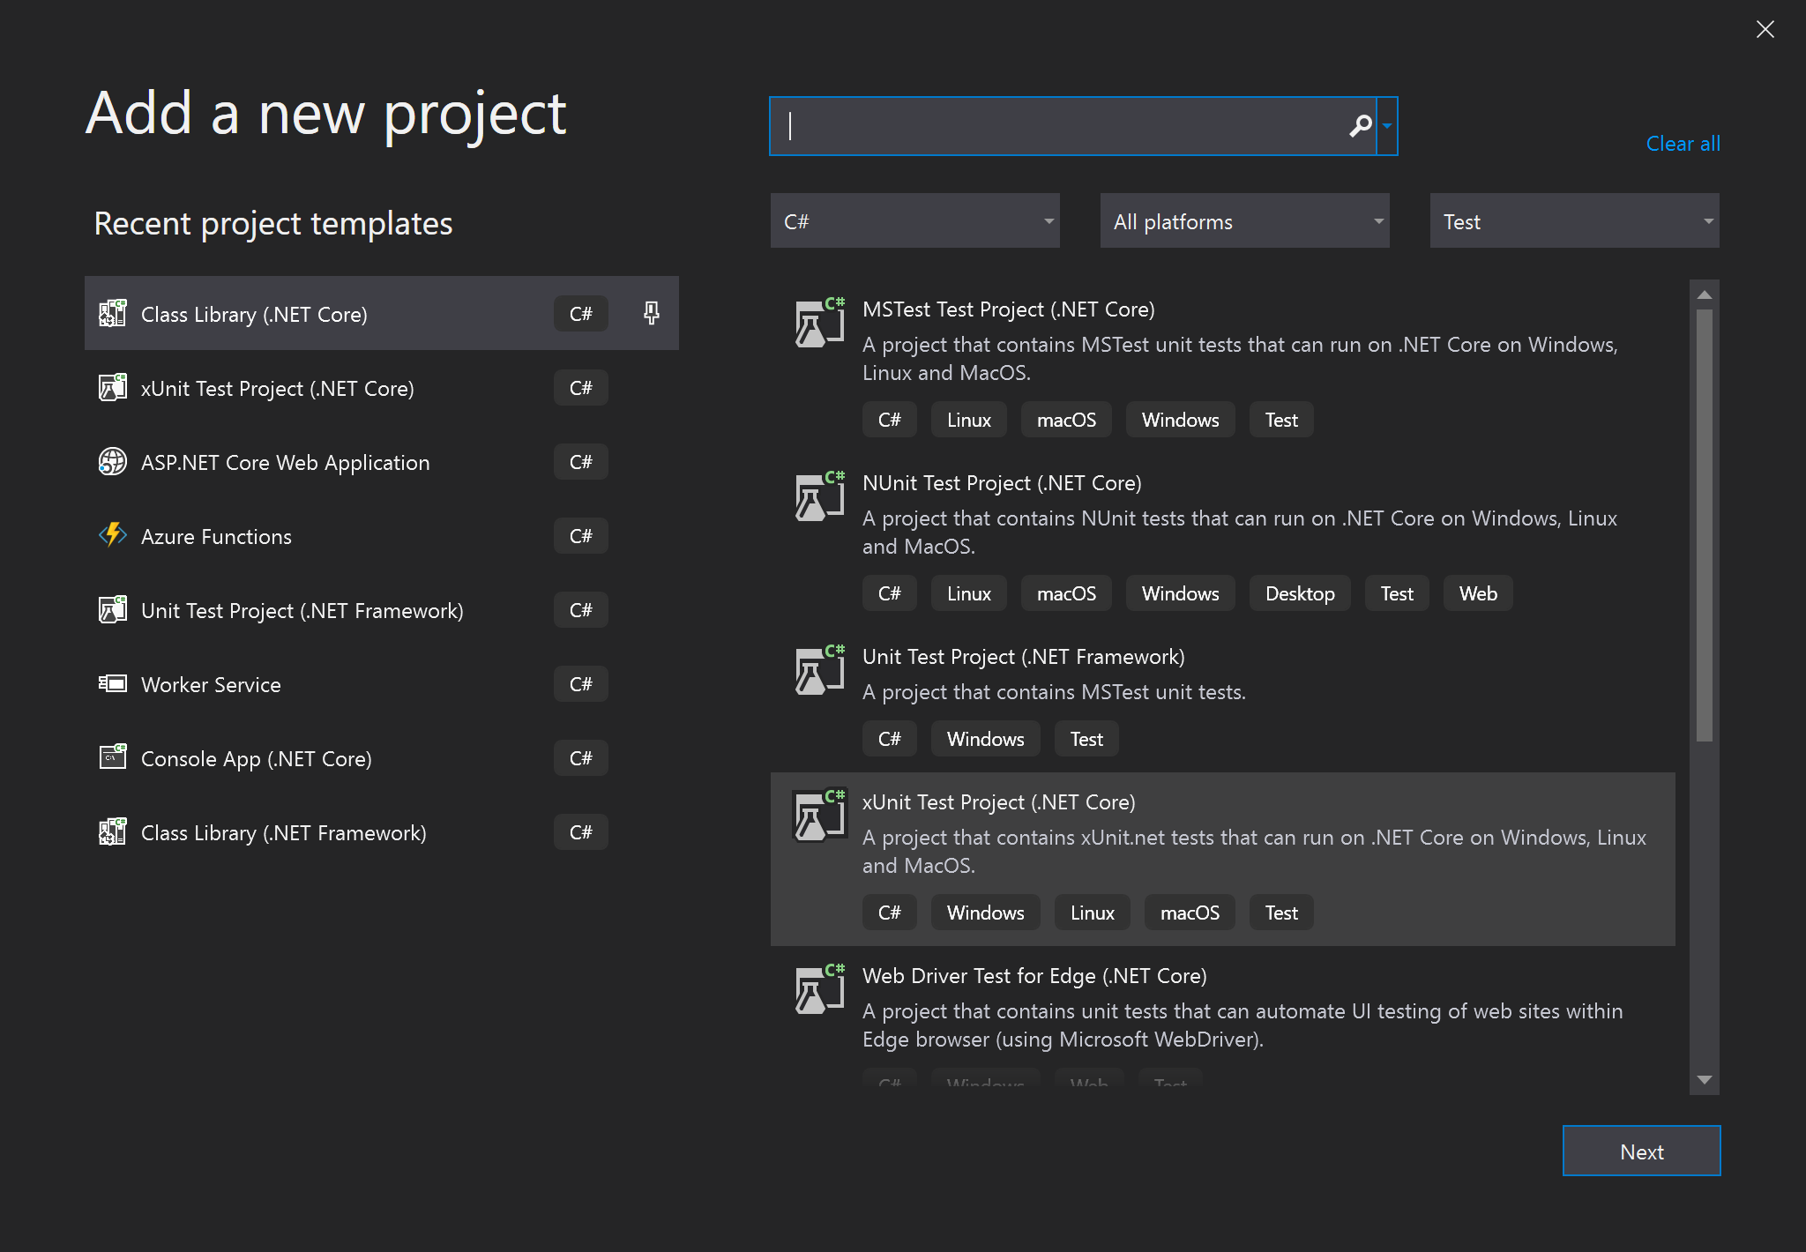The image size is (1806, 1252).
Task: Click the Worker Service template icon
Action: coord(113,683)
